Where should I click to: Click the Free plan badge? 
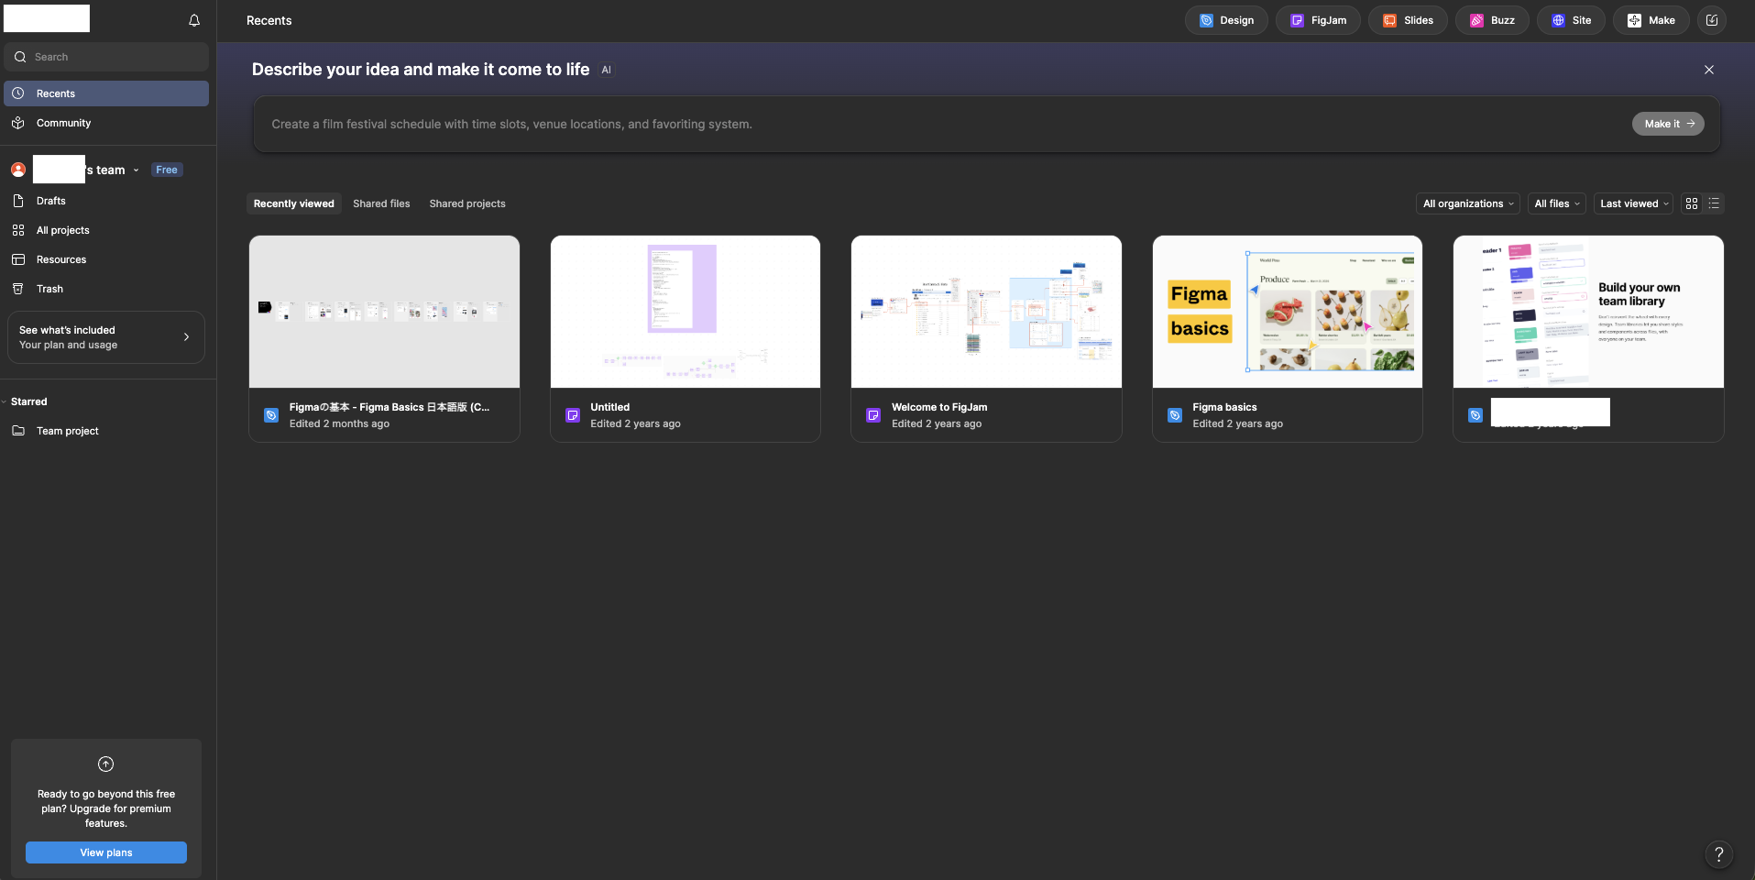(167, 170)
